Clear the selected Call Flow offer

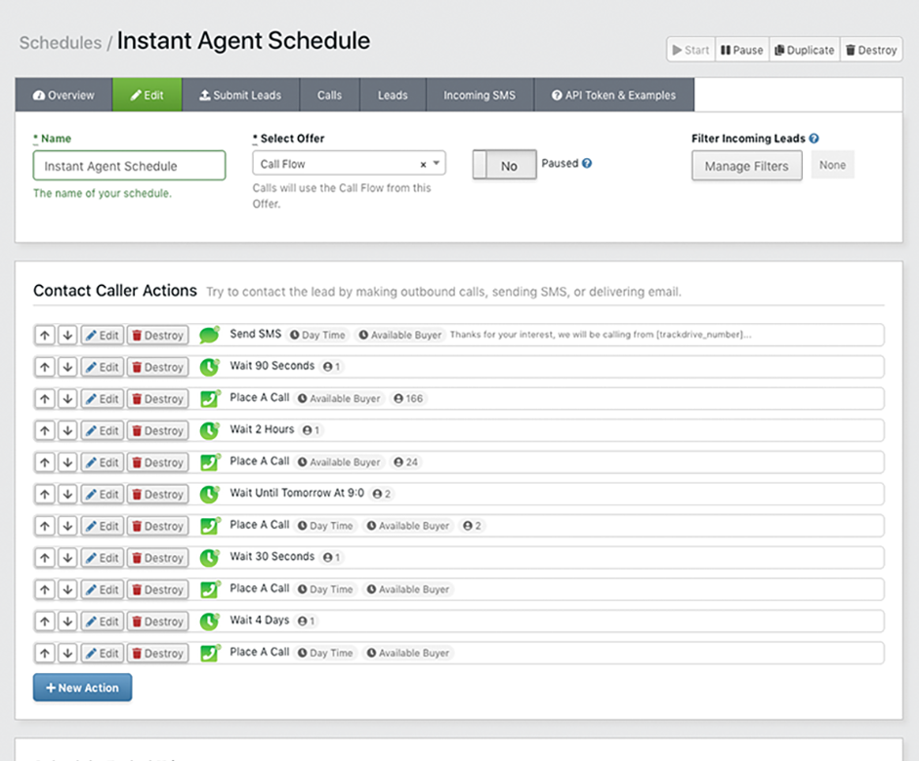point(423,165)
